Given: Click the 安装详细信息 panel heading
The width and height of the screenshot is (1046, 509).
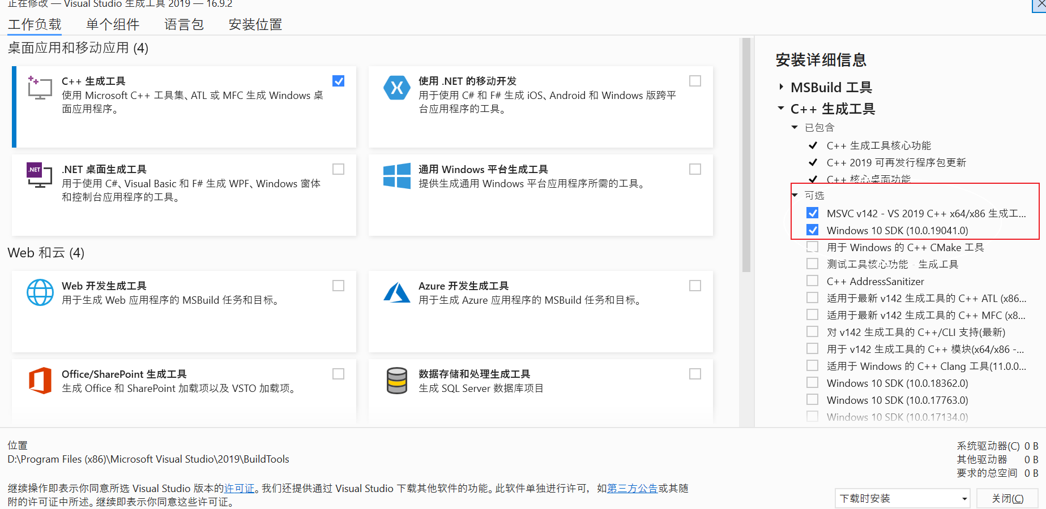Looking at the screenshot, I should pyautogui.click(x=821, y=59).
